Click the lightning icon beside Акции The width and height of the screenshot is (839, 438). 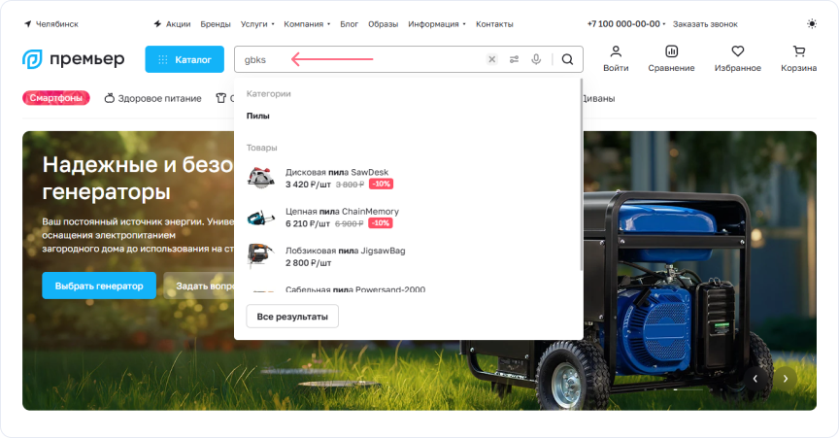coord(157,24)
